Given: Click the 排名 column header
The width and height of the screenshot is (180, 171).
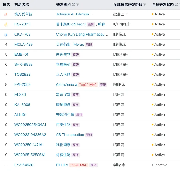Looking at the screenshot, I should point(6,5).
